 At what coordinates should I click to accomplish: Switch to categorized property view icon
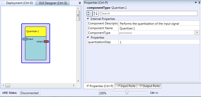[x=89, y=13]
